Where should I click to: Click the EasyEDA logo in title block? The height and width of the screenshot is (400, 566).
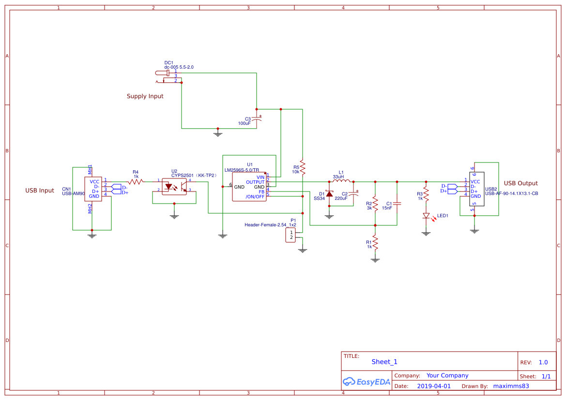pos(366,382)
